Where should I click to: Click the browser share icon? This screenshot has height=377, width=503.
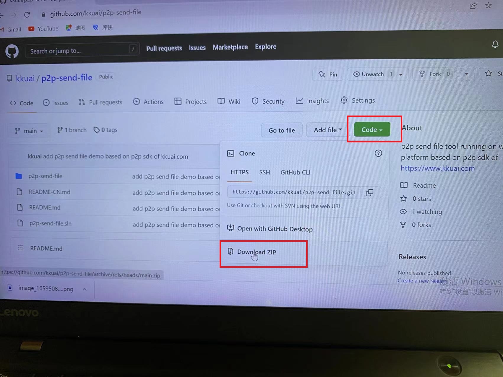pyautogui.click(x=473, y=6)
